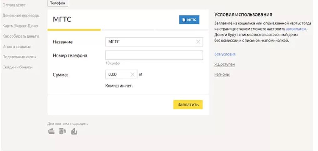Click the МГТС form heading
318x151 pixels.
tap(62, 19)
